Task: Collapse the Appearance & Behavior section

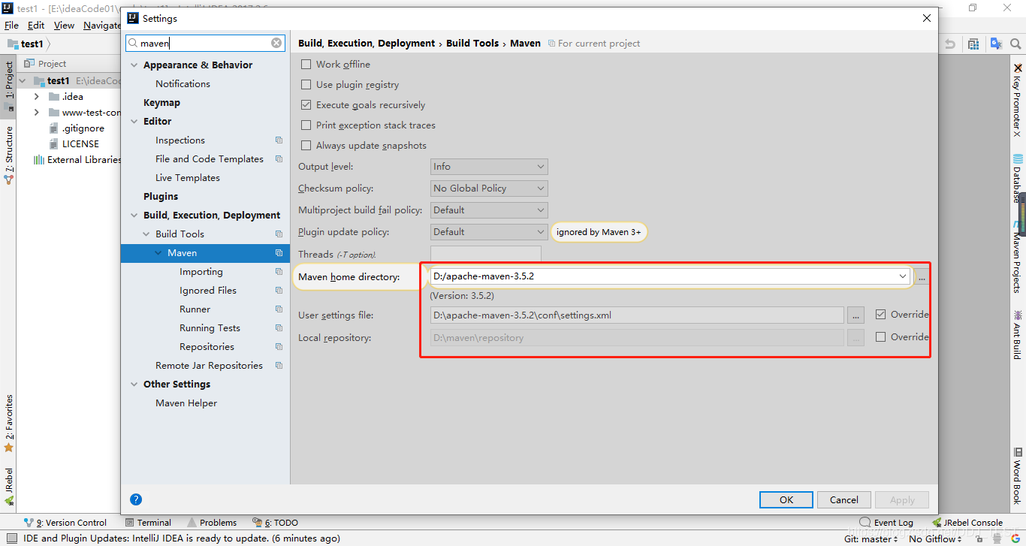Action: coord(134,65)
